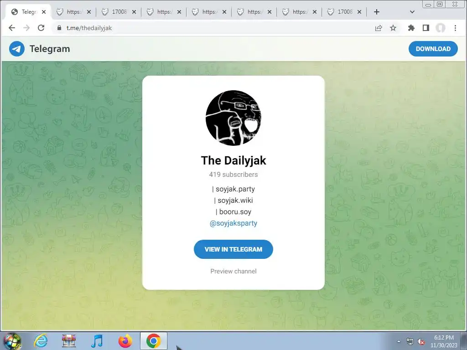Click the Chrome taskbar icon
This screenshot has height=350, width=467.
(153, 341)
